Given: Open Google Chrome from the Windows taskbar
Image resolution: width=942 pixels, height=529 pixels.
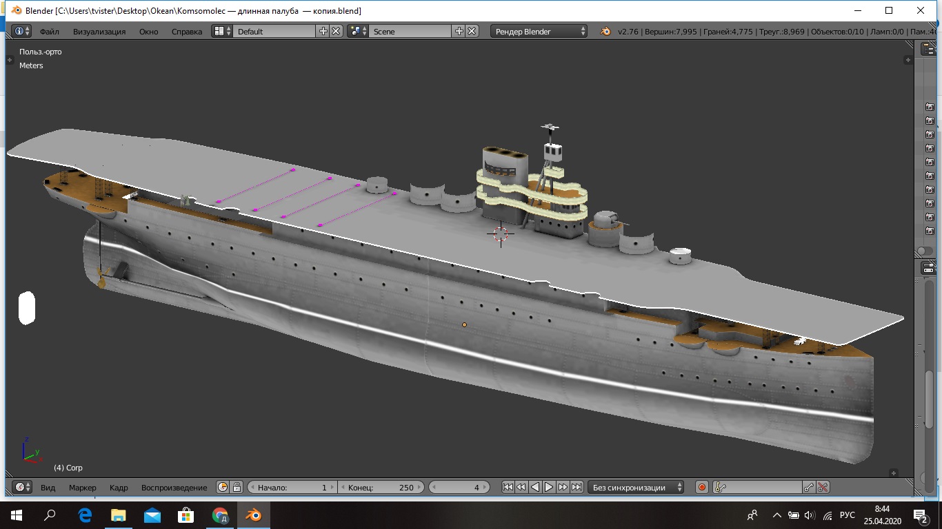Looking at the screenshot, I should point(220,515).
